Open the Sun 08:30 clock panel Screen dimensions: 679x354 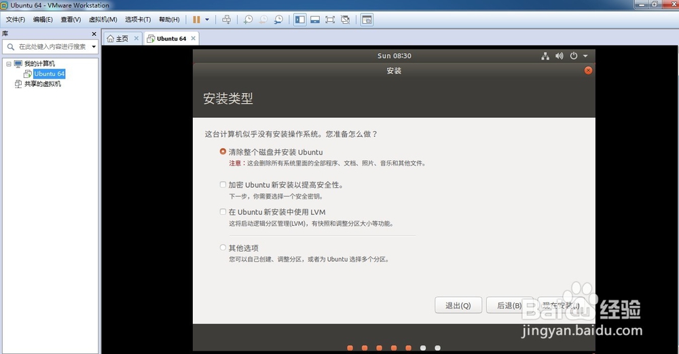pos(394,56)
